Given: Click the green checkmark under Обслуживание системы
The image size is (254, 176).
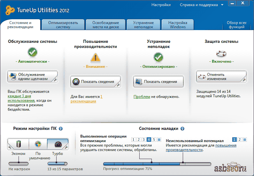Looking at the screenshot, I should pos(33,52).
